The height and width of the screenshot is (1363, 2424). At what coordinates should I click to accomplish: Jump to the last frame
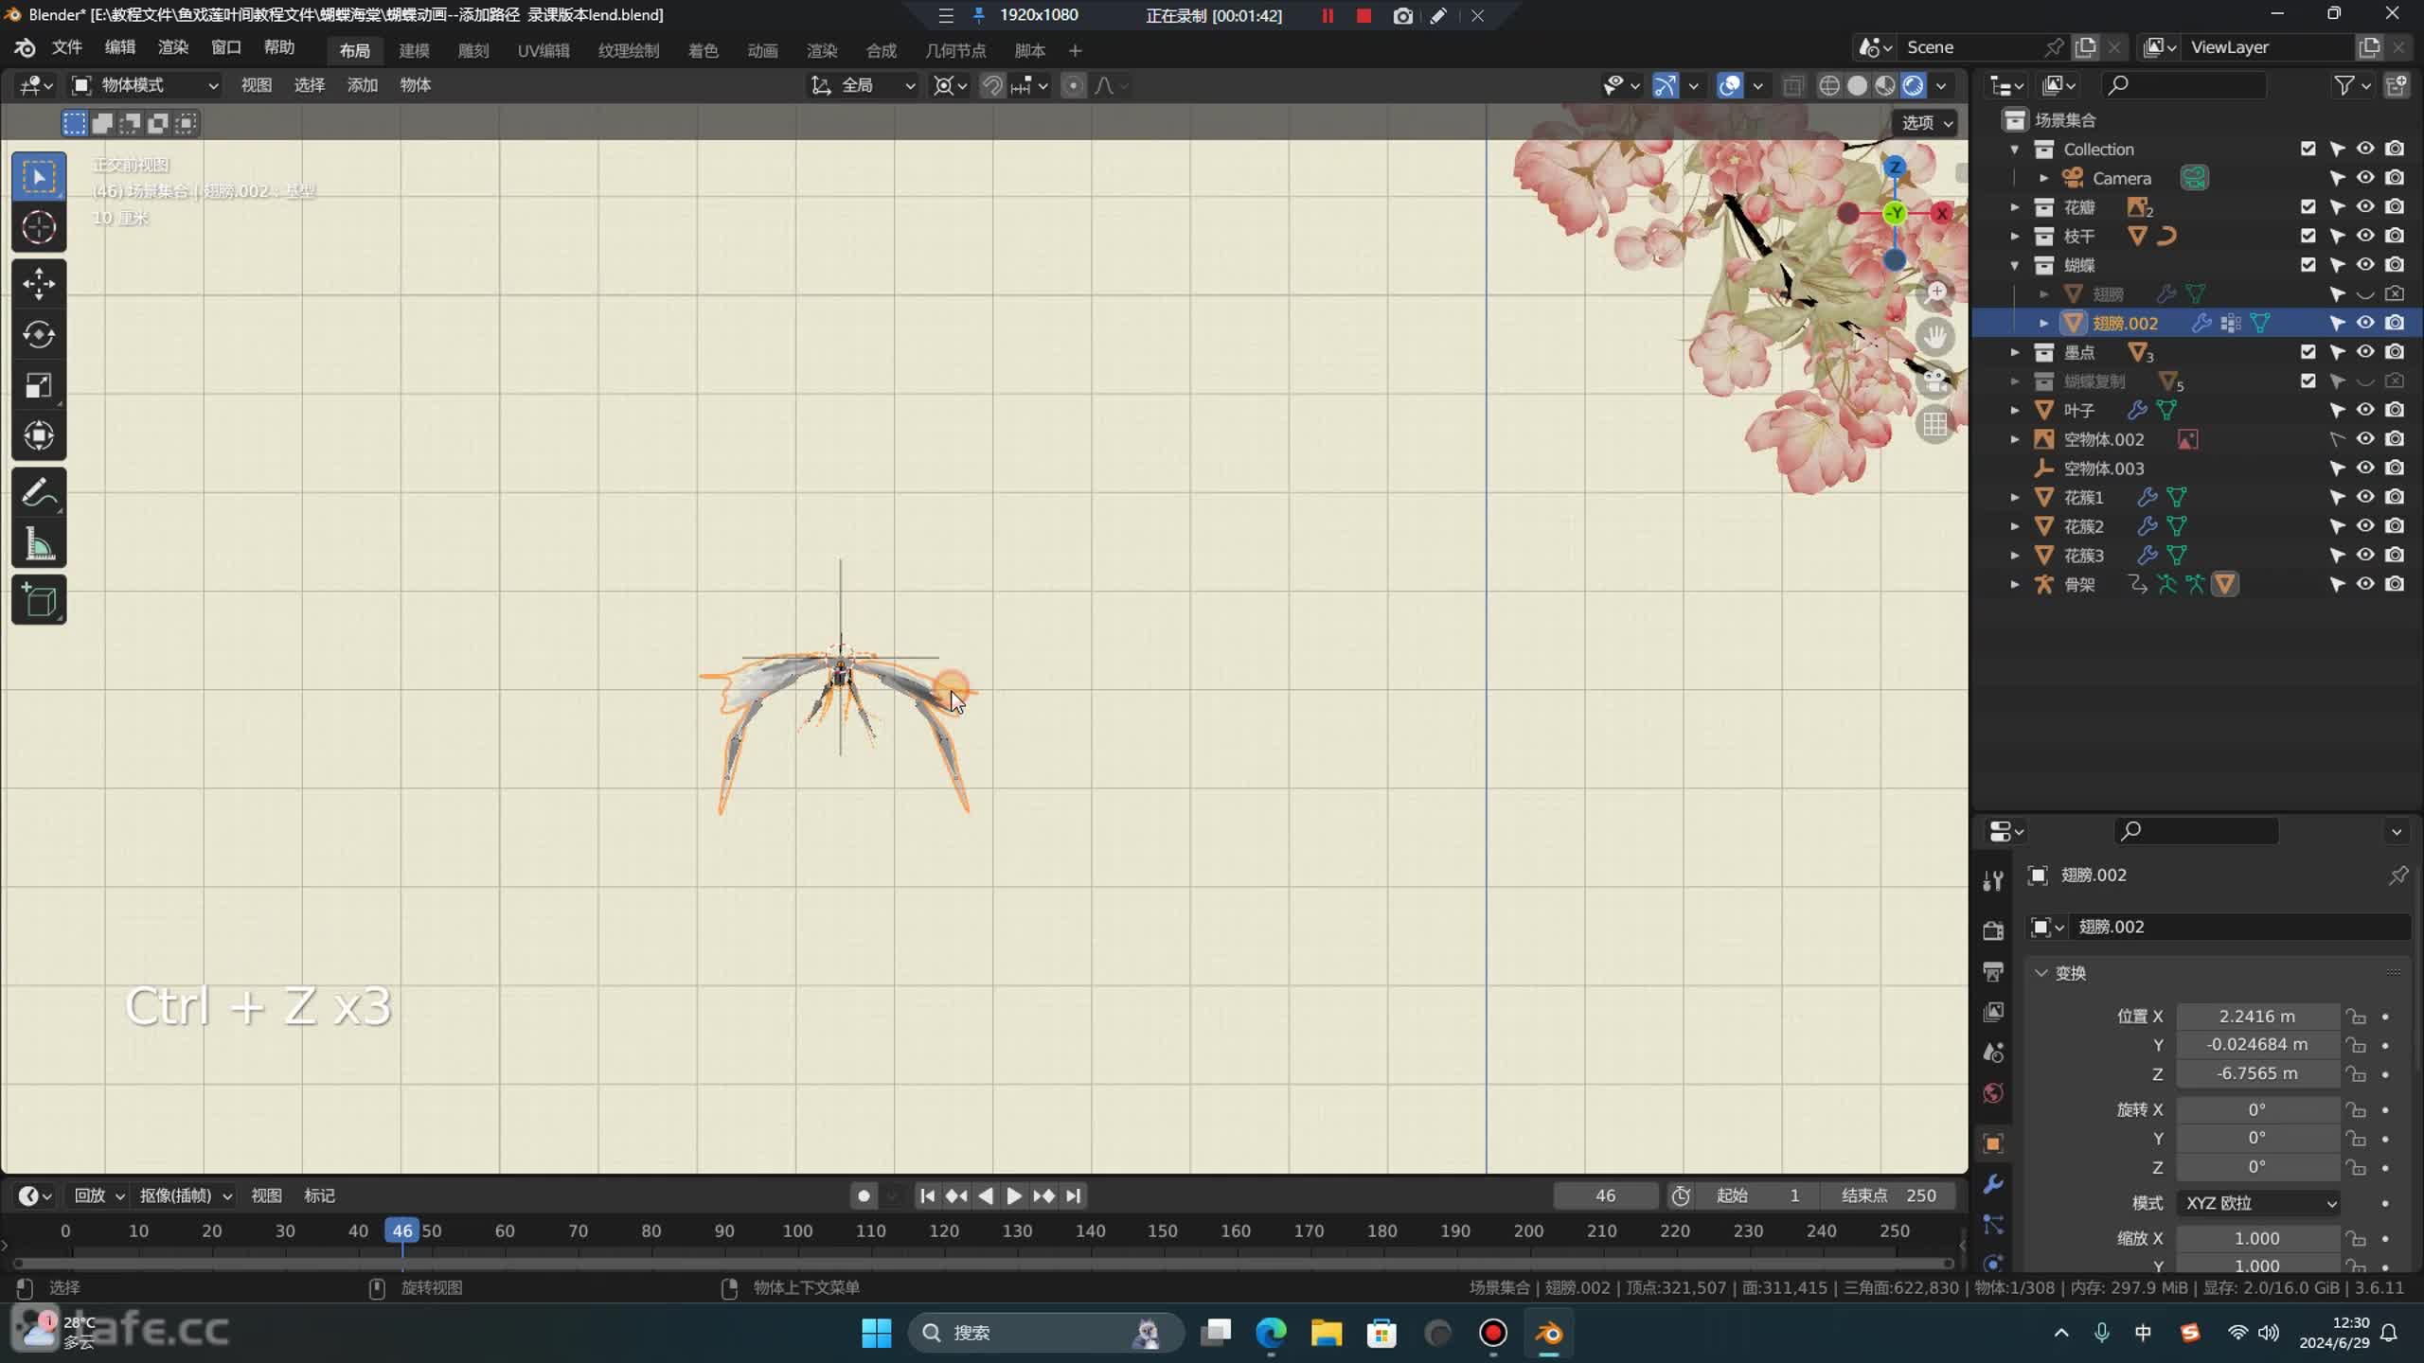1073,1196
